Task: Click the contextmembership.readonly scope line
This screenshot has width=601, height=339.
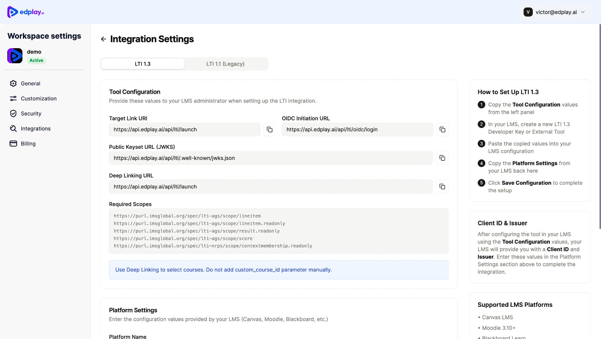Action: tap(213, 246)
